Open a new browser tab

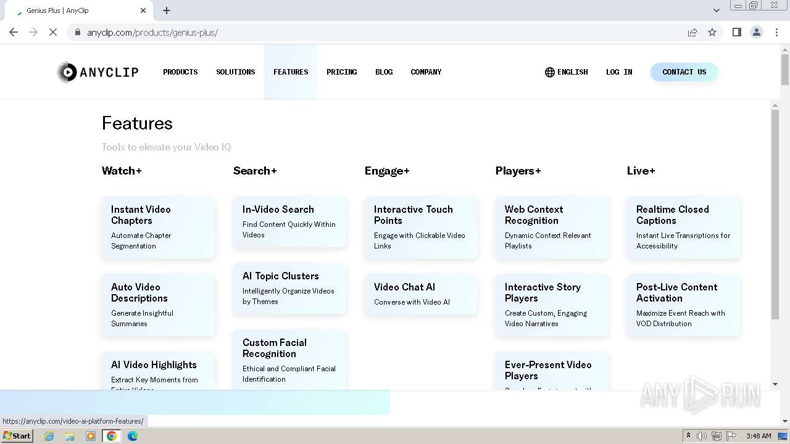coord(167,10)
